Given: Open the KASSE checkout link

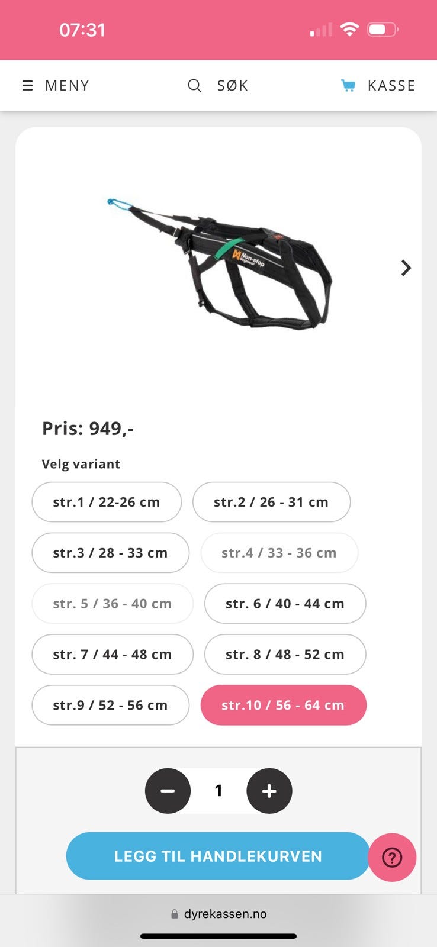Looking at the screenshot, I should [x=391, y=86].
